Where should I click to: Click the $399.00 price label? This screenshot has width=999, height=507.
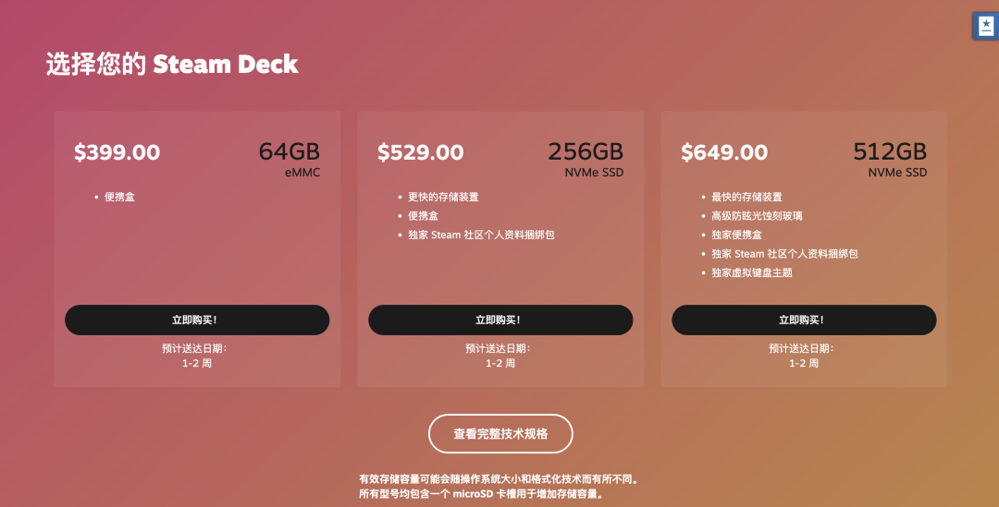click(117, 152)
